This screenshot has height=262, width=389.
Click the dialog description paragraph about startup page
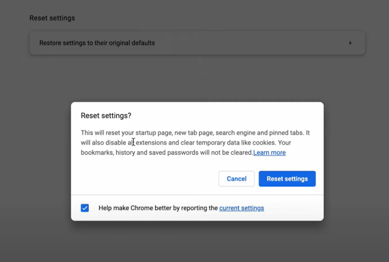[195, 142]
